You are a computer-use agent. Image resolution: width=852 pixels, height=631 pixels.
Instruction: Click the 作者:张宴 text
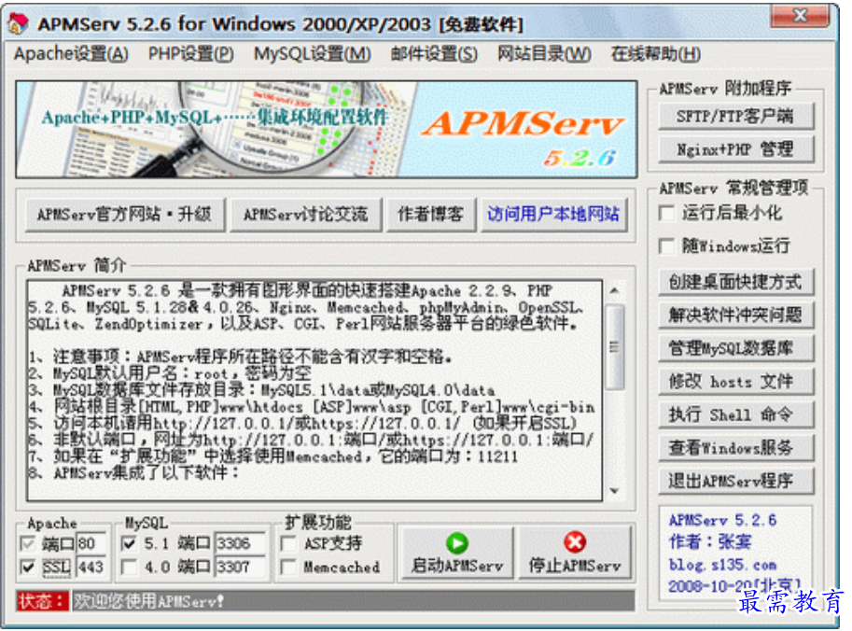coord(710,541)
